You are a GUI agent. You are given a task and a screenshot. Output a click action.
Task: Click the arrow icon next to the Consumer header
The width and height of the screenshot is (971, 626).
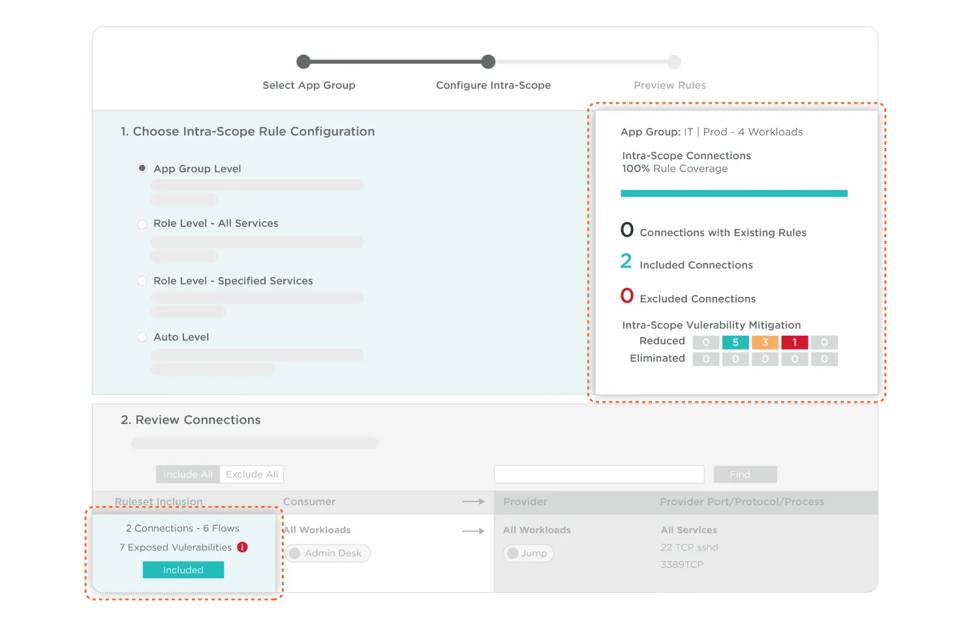pos(473,501)
